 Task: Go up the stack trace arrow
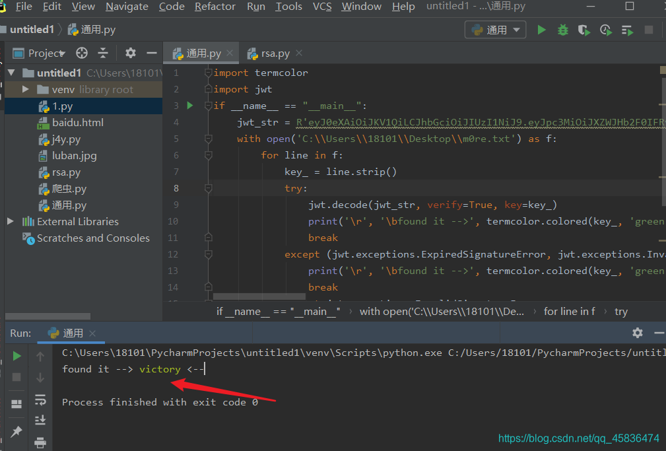pos(40,356)
